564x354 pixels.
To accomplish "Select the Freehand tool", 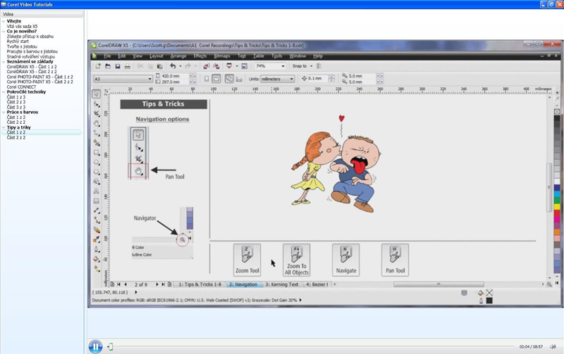I will click(x=97, y=133).
